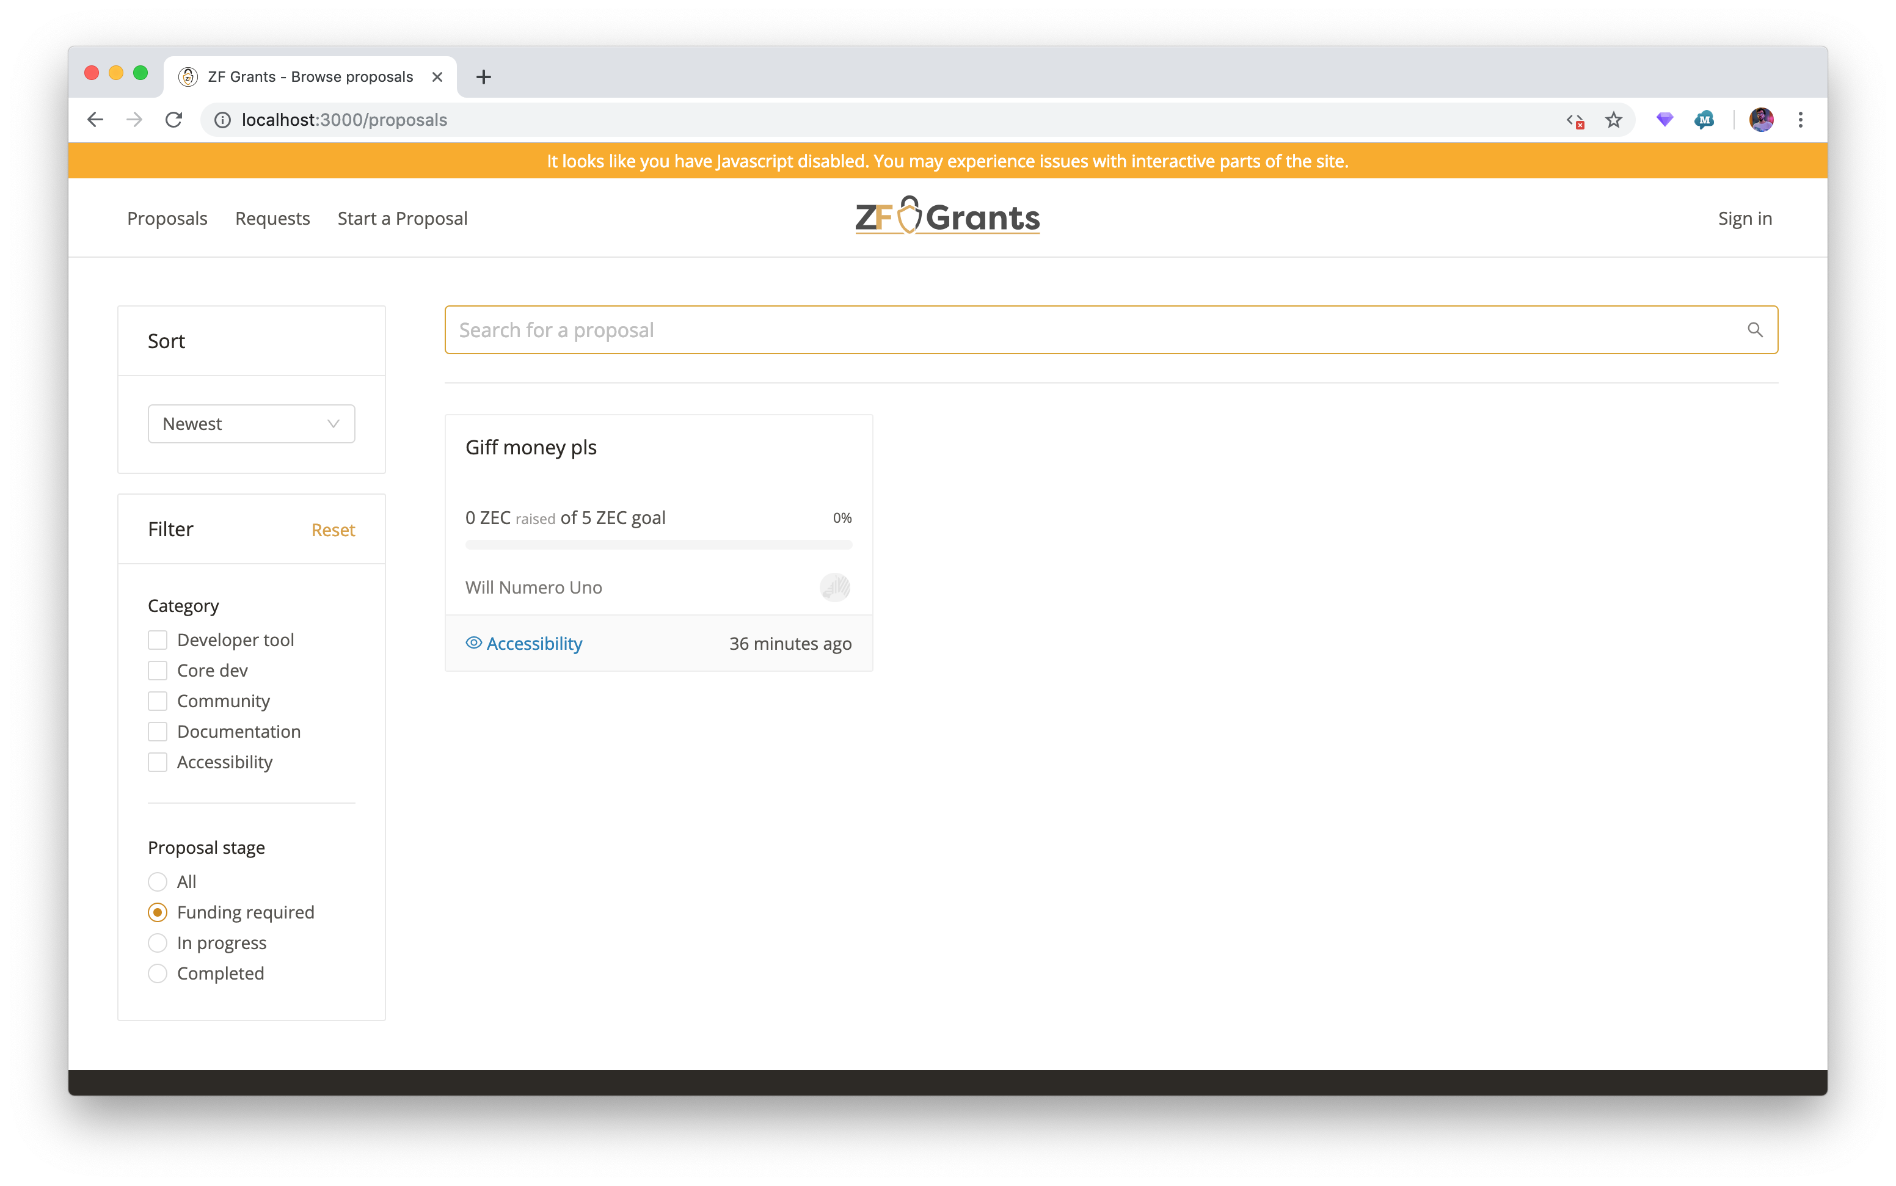Click the ZF Grants logo
Image resolution: width=1896 pixels, height=1186 pixels.
pyautogui.click(x=947, y=216)
